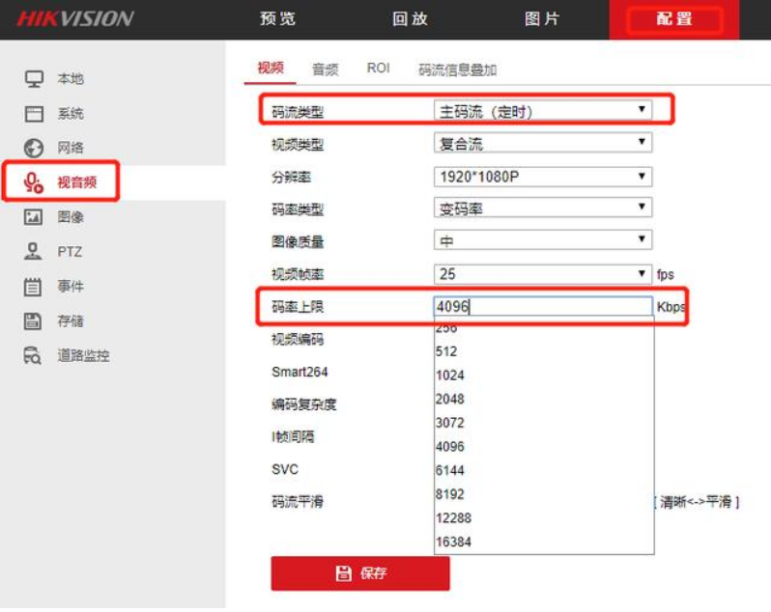Open the 码流类型 stream type dropdown
Image resolution: width=771 pixels, height=612 pixels.
(542, 111)
